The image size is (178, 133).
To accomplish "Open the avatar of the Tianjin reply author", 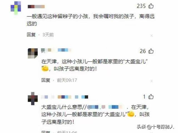I will [33, 53].
